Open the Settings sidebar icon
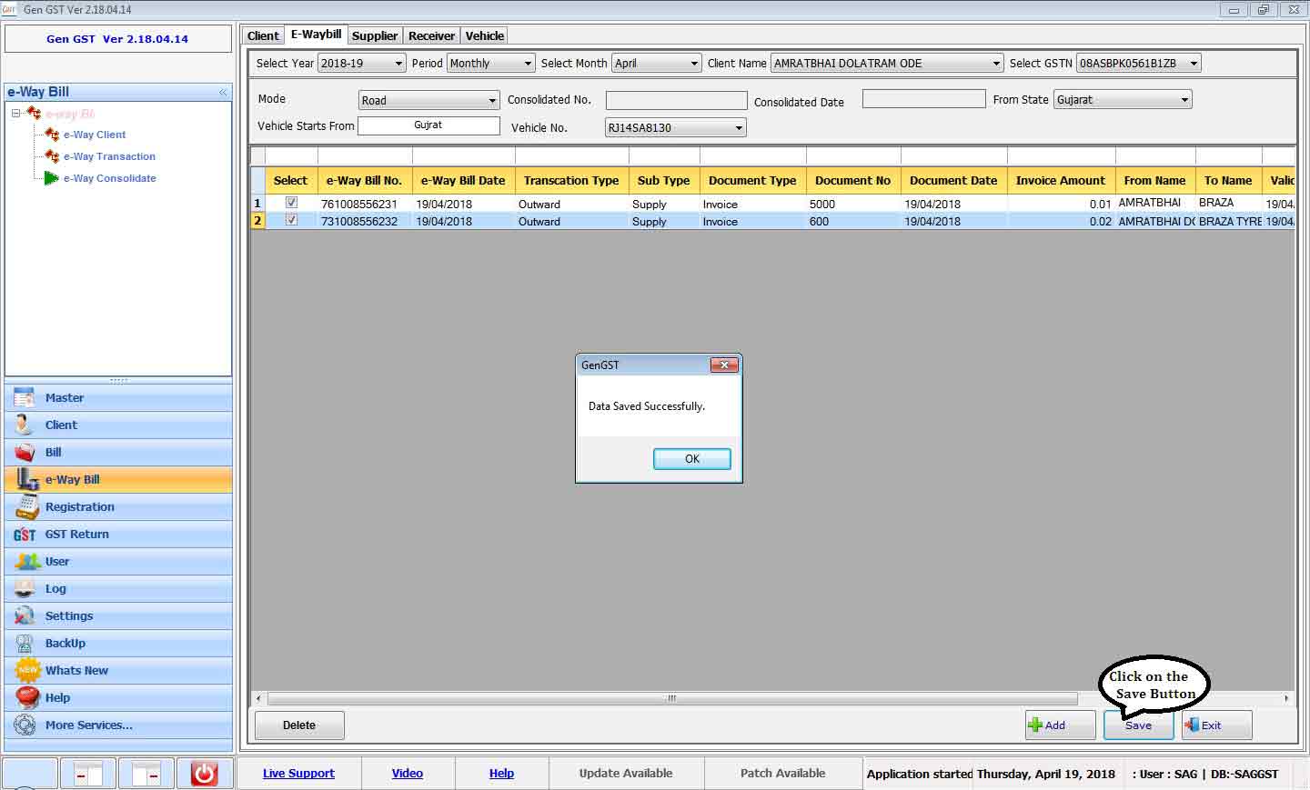Image resolution: width=1310 pixels, height=790 pixels. (25, 616)
